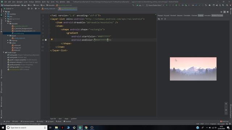Click the hide project panel minus icon
The image size is (232, 130).
pos(39,9)
